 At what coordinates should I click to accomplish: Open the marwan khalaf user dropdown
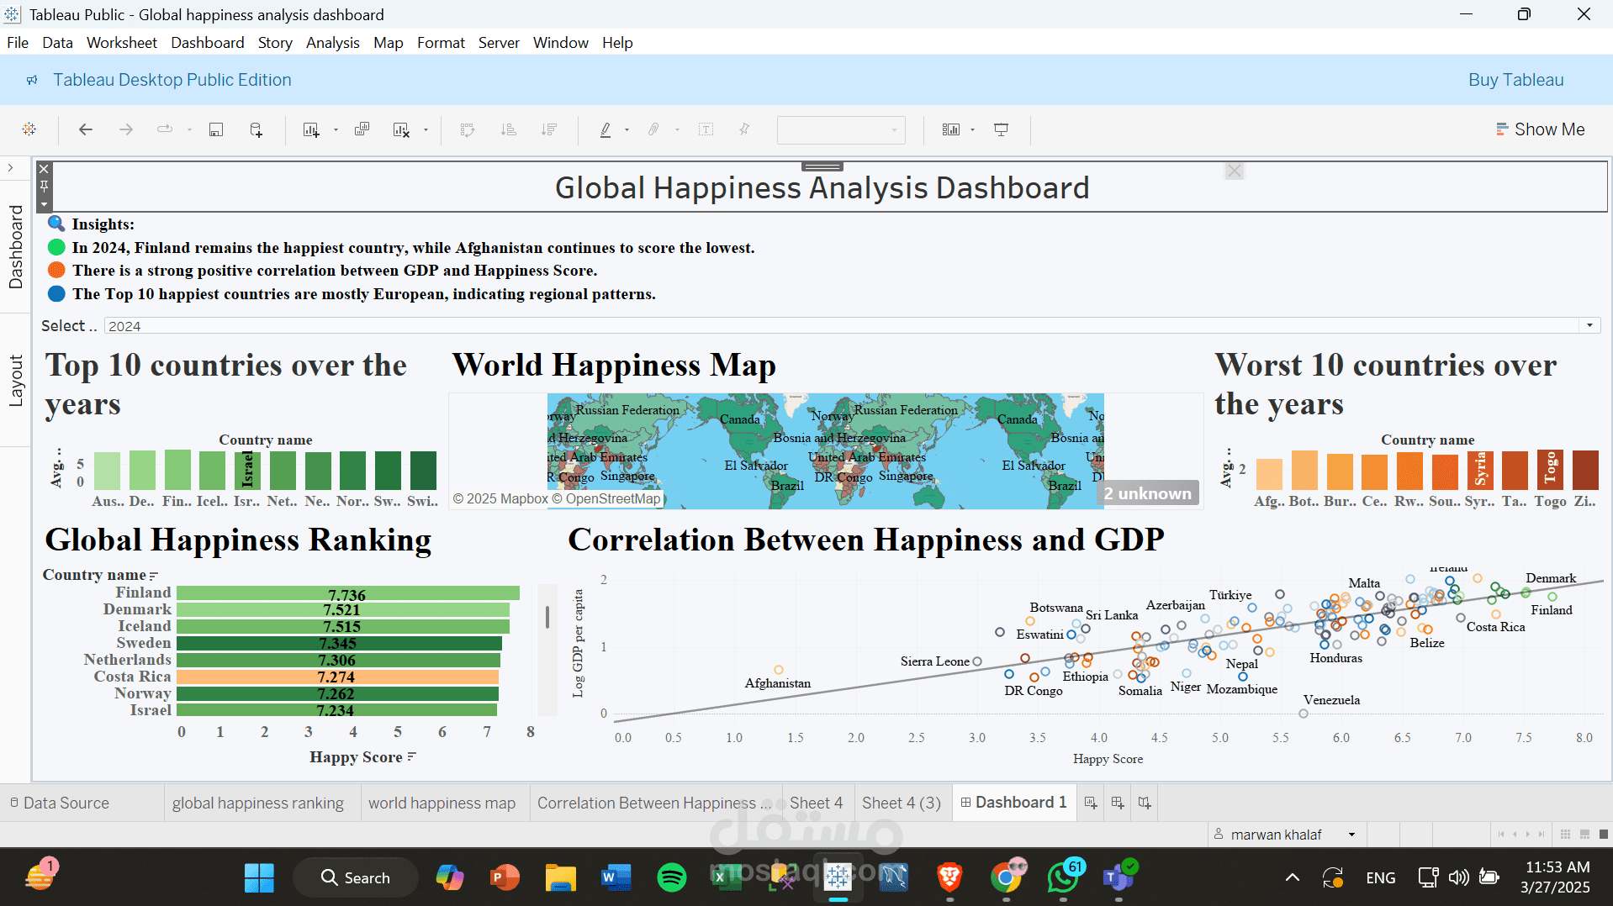point(1285,835)
